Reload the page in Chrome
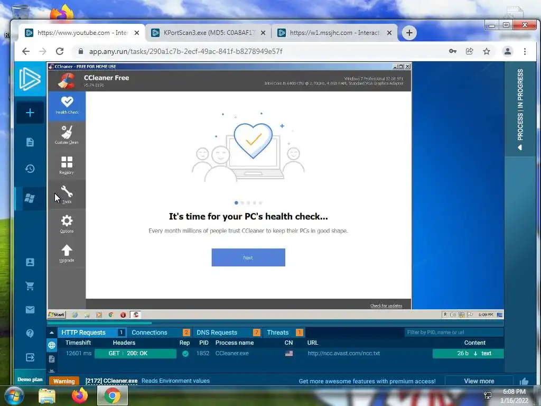Image resolution: width=541 pixels, height=406 pixels. (x=60, y=51)
